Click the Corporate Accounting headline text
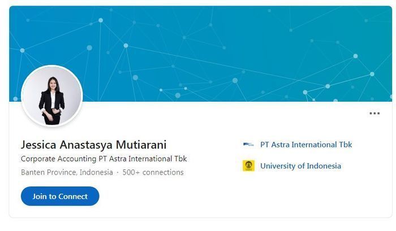This screenshot has height=231, width=396. pyautogui.click(x=104, y=159)
